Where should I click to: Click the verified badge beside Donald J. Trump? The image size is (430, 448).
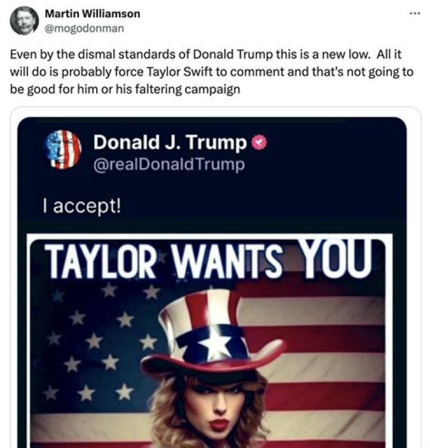pyautogui.click(x=257, y=143)
